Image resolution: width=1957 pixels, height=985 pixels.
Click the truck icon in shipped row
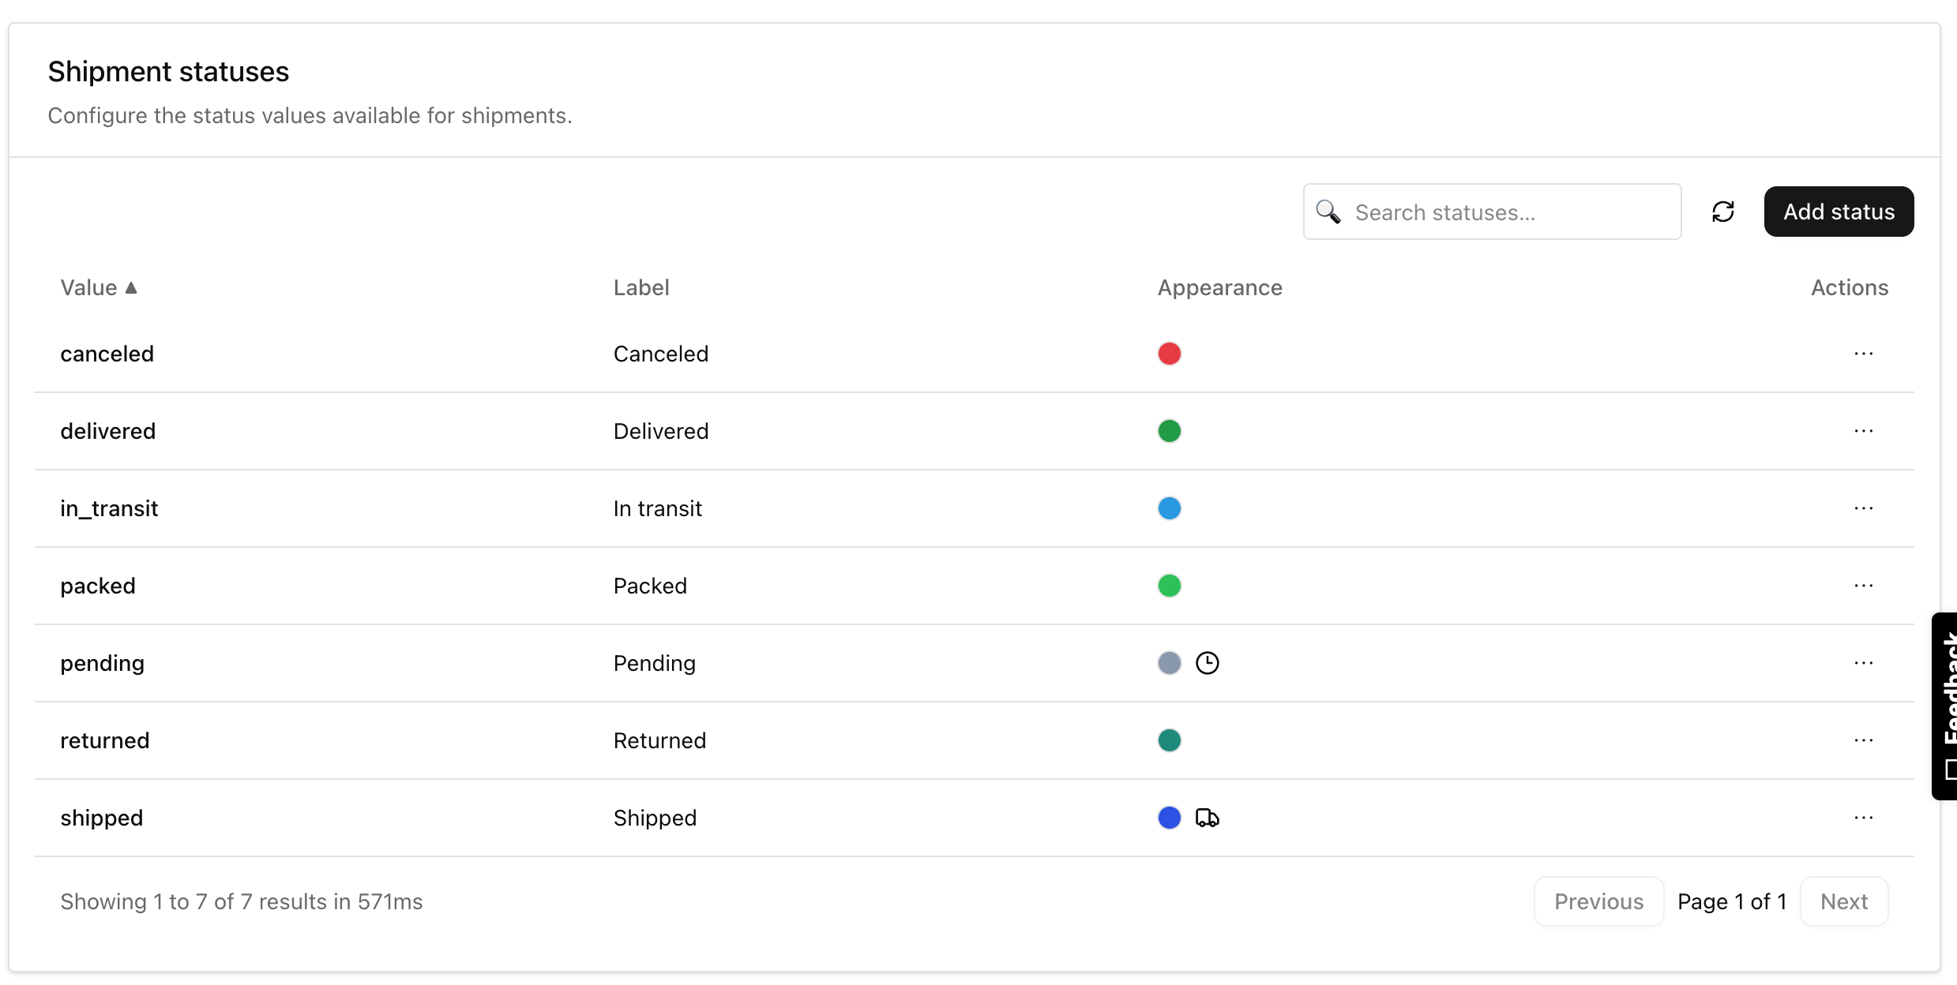click(x=1207, y=818)
